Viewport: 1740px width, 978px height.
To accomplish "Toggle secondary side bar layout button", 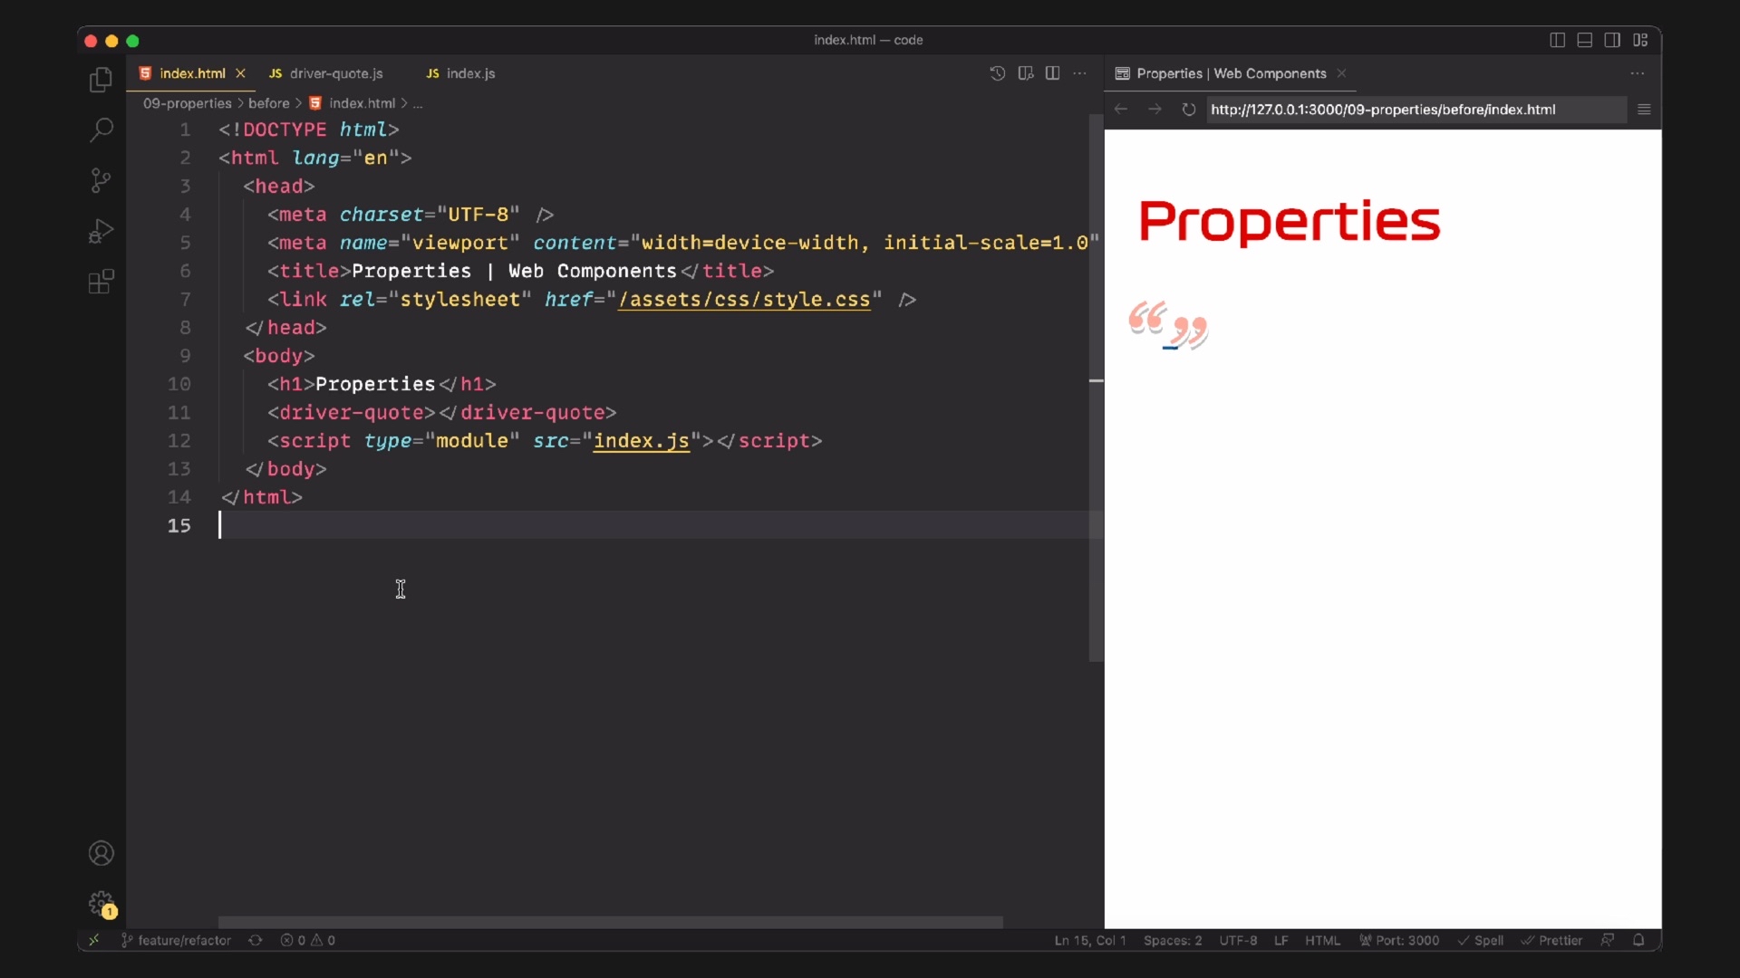I will pos(1612,40).
